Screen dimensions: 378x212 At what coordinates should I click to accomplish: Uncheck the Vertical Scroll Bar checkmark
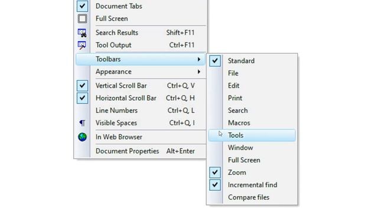click(82, 85)
